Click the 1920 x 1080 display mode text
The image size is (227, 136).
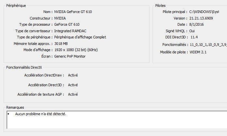click(x=76, y=50)
